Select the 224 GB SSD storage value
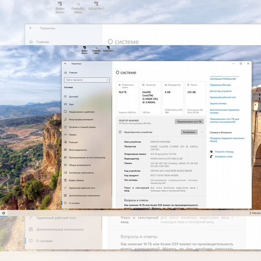Viewport: 261px width, 261px height. click(x=174, y=165)
